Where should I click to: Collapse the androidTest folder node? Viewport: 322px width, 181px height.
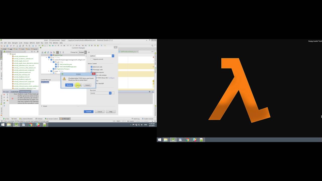(x=49, y=60)
